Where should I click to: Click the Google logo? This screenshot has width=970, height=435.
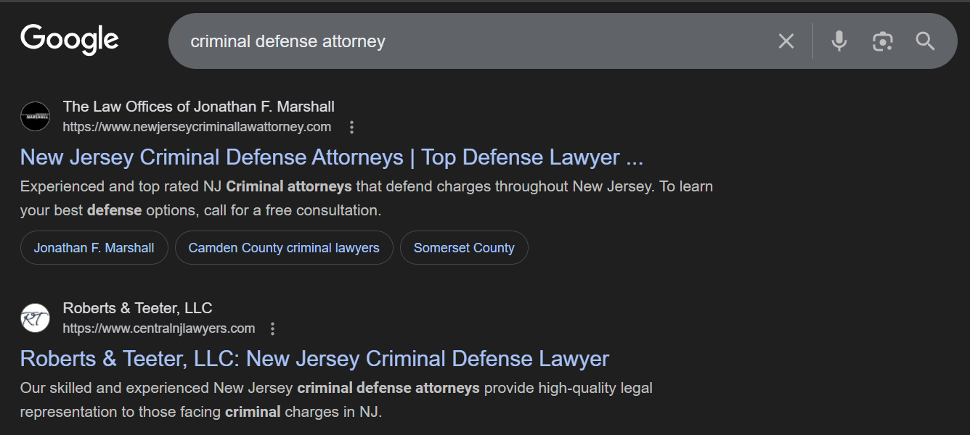[x=70, y=40]
